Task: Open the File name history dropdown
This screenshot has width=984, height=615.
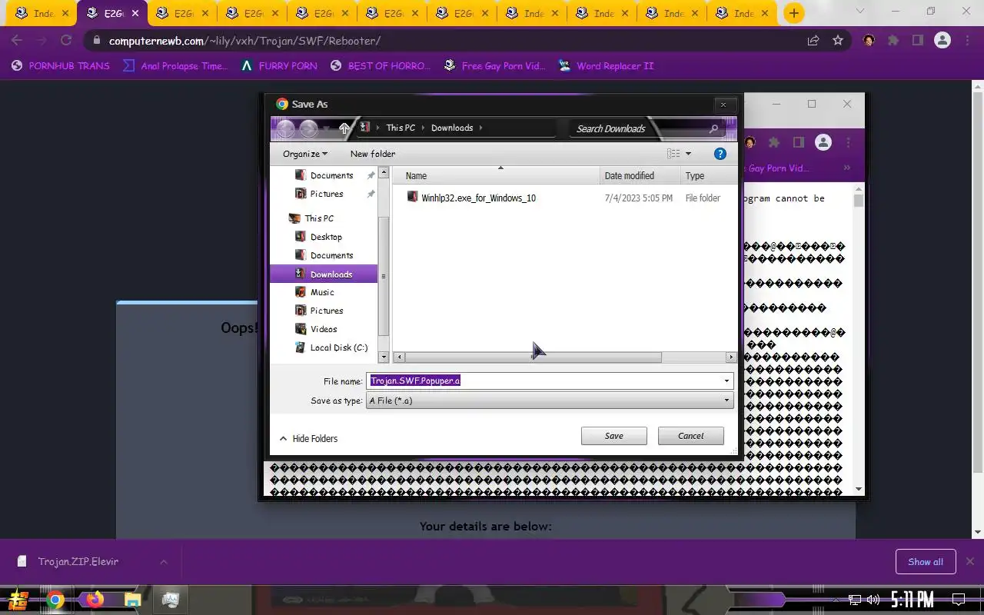Action: pyautogui.click(x=726, y=381)
